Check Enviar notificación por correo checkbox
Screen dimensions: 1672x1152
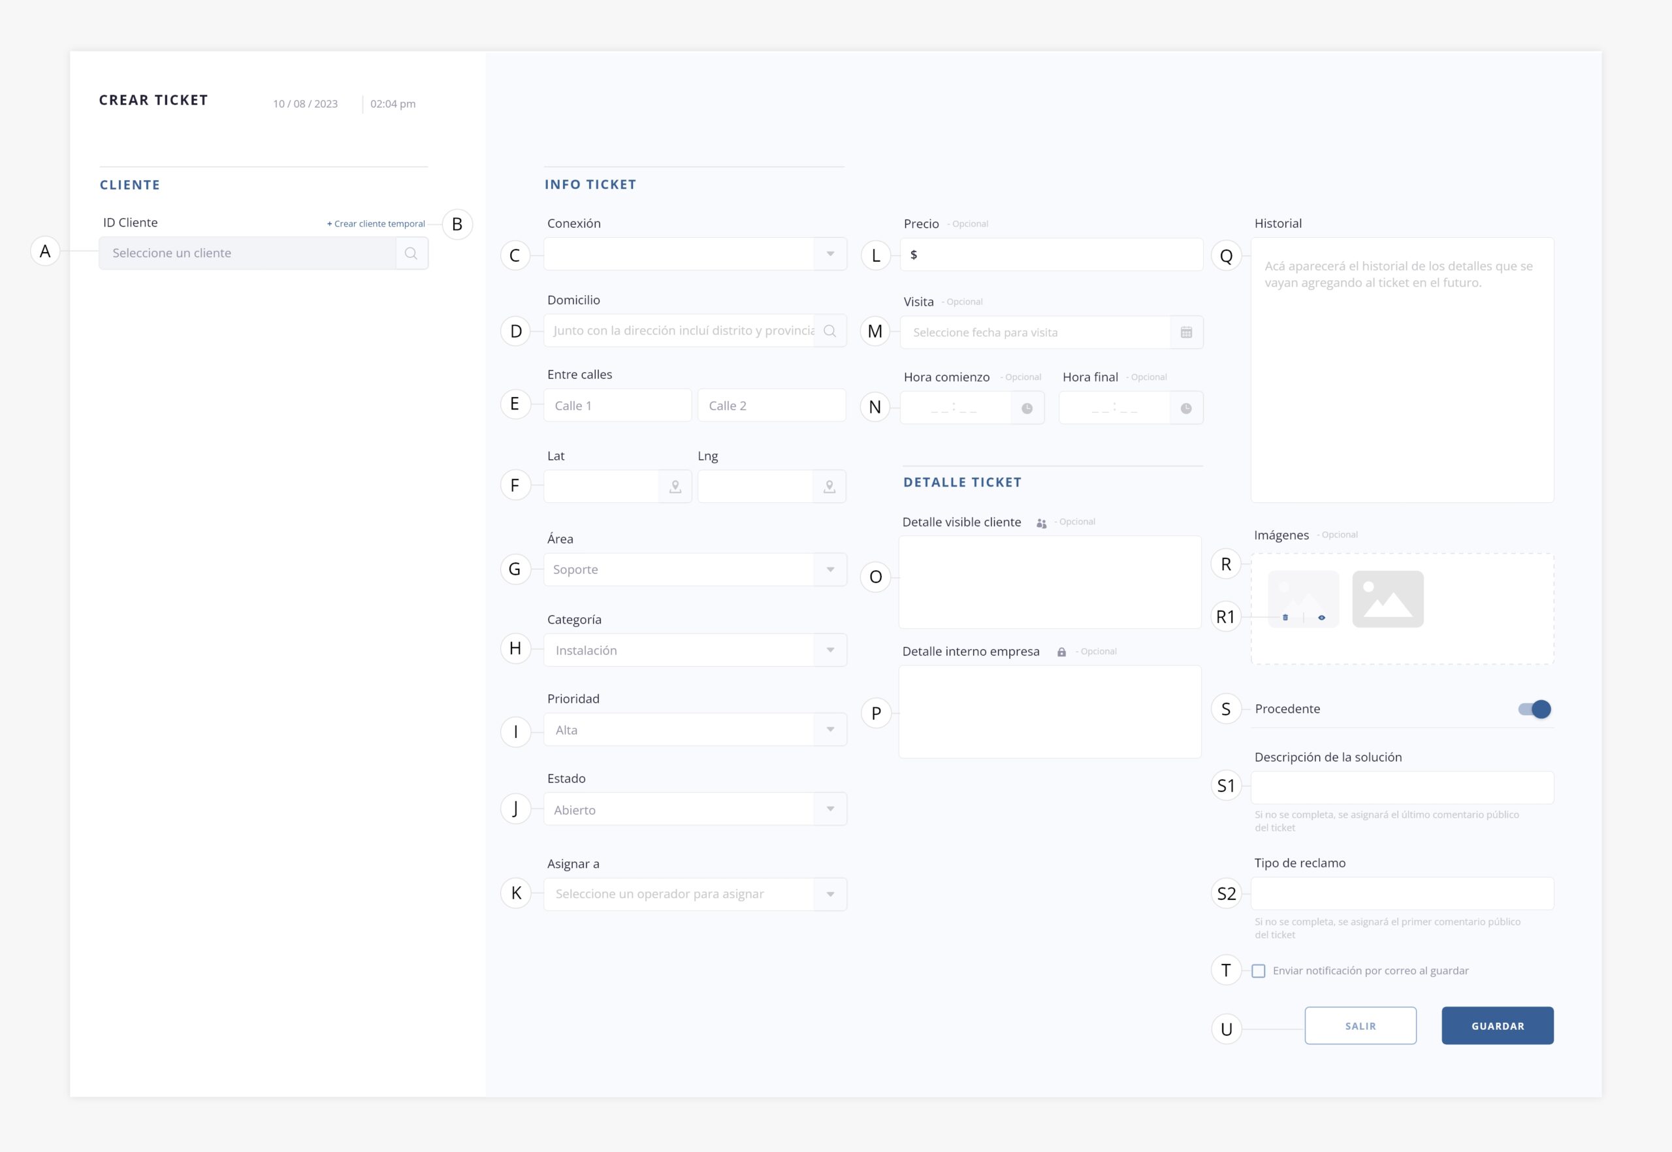click(x=1259, y=971)
